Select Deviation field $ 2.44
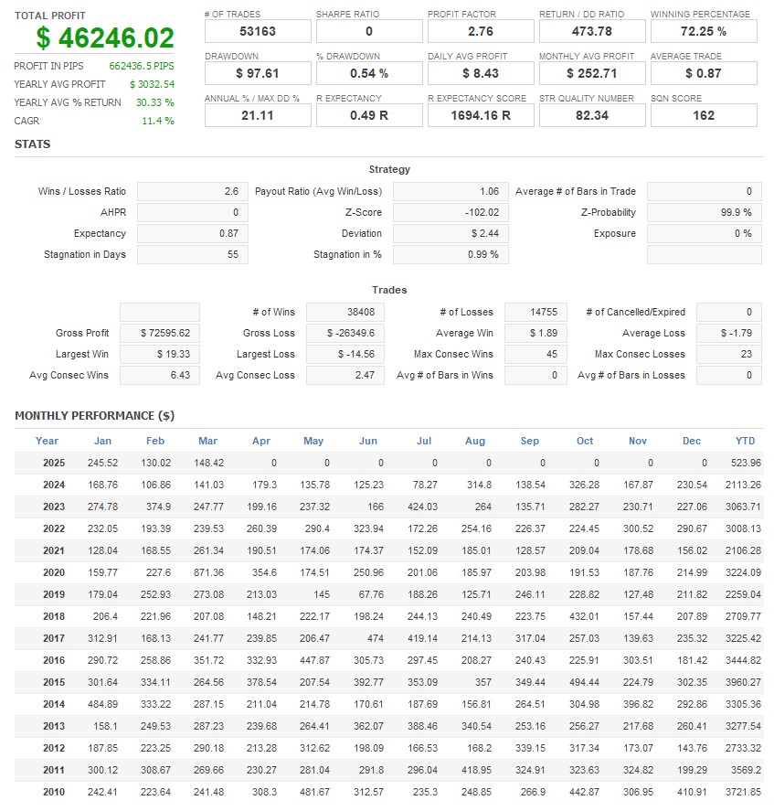774x811 pixels. [451, 234]
